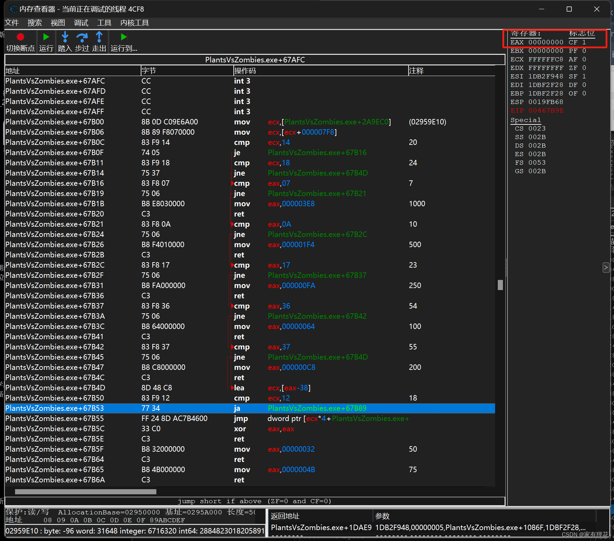Select the mov eax,0000004B row
Viewport: 614px width, 541px height.
[x=250, y=469]
